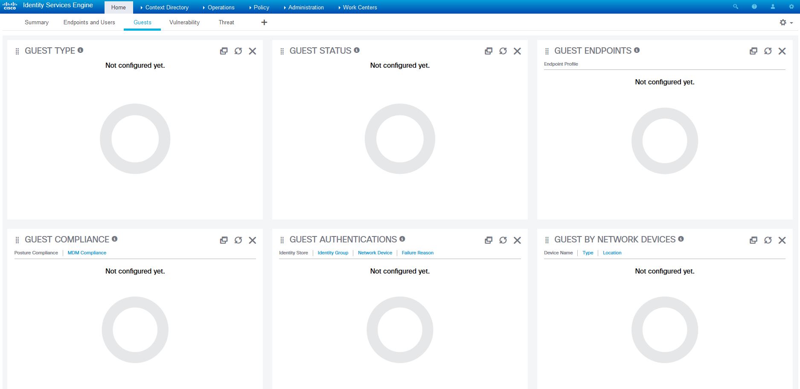Click the Cisco logo
Viewport: 800px width, 389px height.
click(10, 6)
